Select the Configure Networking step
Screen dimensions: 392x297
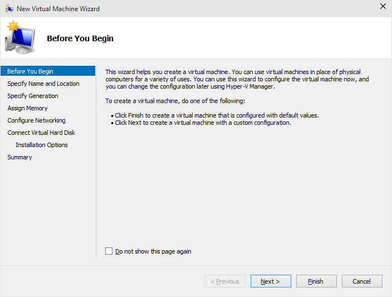(x=36, y=120)
